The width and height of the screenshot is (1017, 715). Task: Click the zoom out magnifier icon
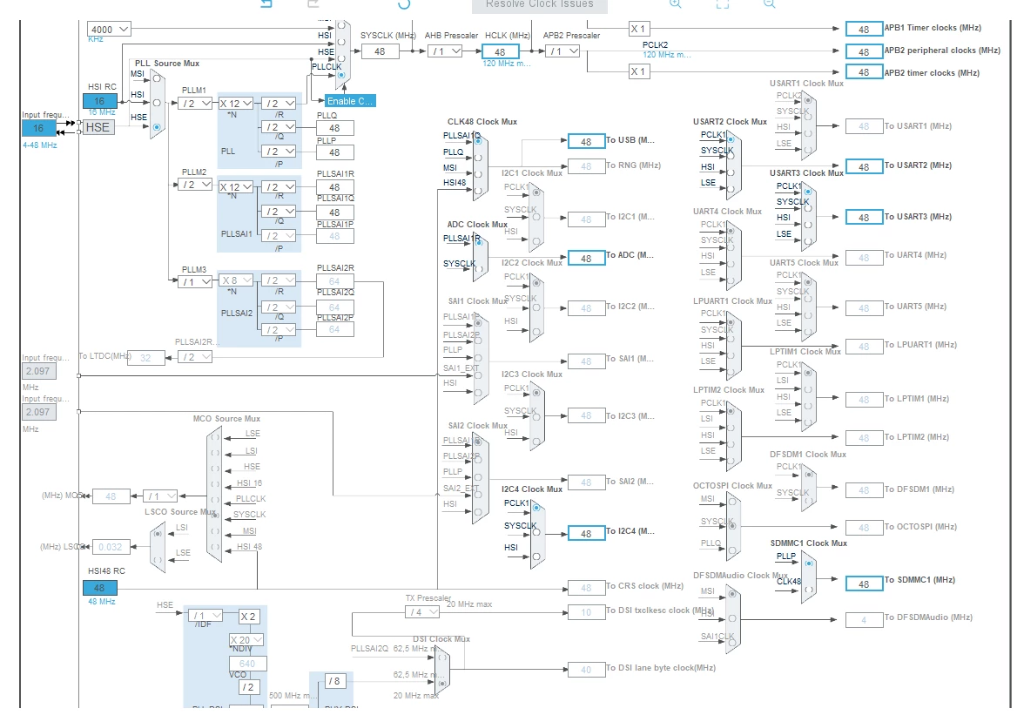tap(769, 3)
